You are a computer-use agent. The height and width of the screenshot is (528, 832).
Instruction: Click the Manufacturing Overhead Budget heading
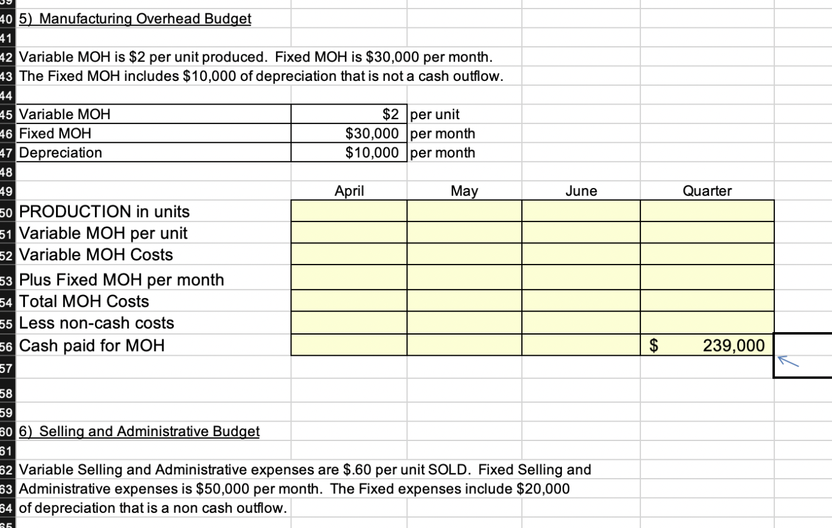(x=134, y=19)
